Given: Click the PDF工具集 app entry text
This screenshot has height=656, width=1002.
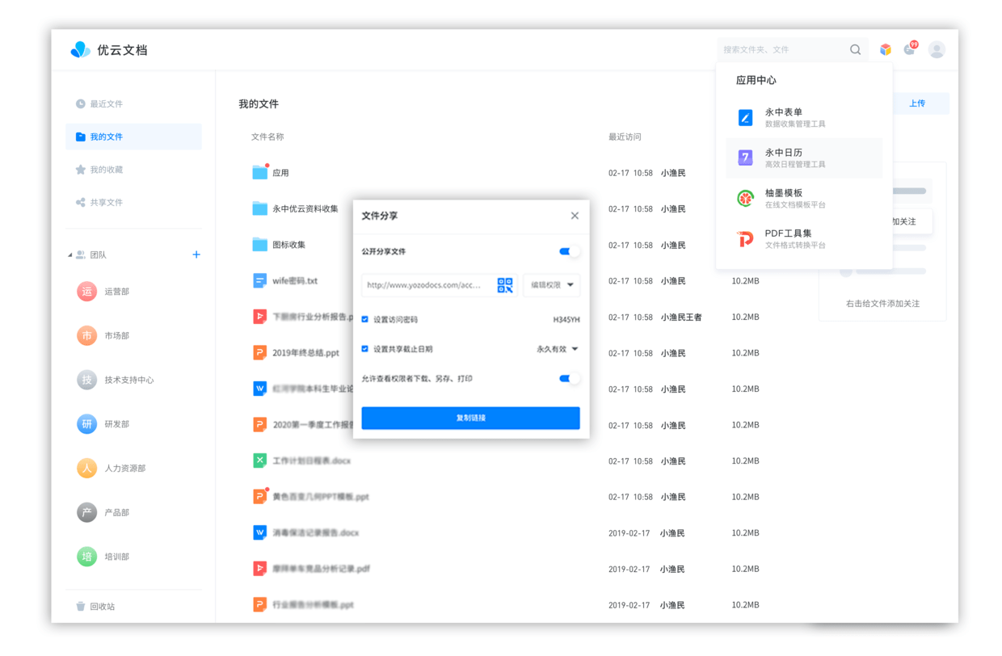Looking at the screenshot, I should tap(795, 238).
